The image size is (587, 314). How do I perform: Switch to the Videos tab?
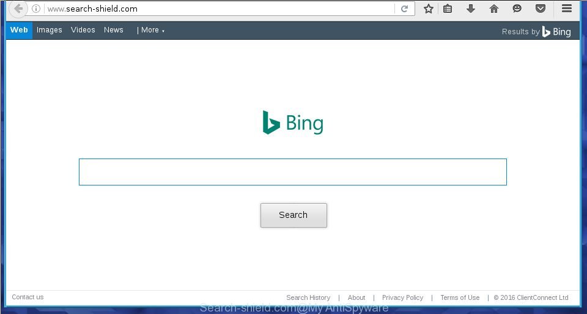click(83, 30)
